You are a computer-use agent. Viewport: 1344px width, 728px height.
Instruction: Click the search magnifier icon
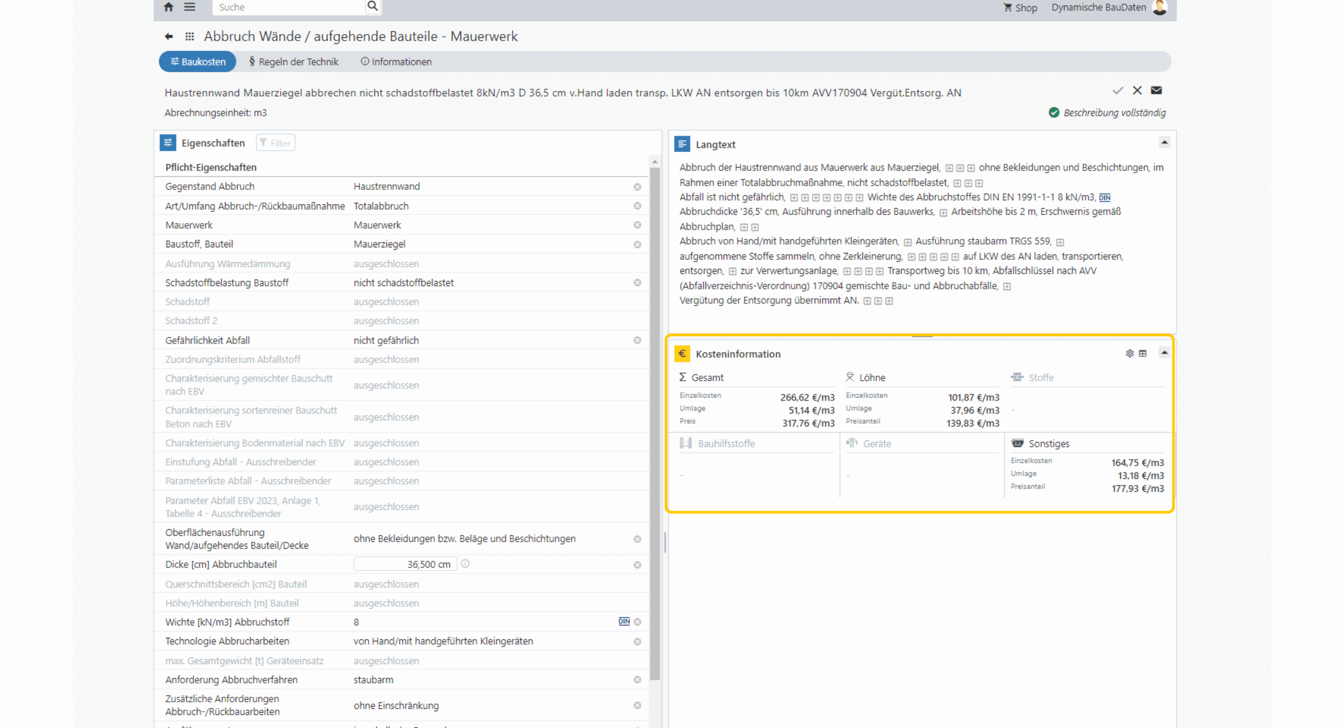(x=372, y=6)
